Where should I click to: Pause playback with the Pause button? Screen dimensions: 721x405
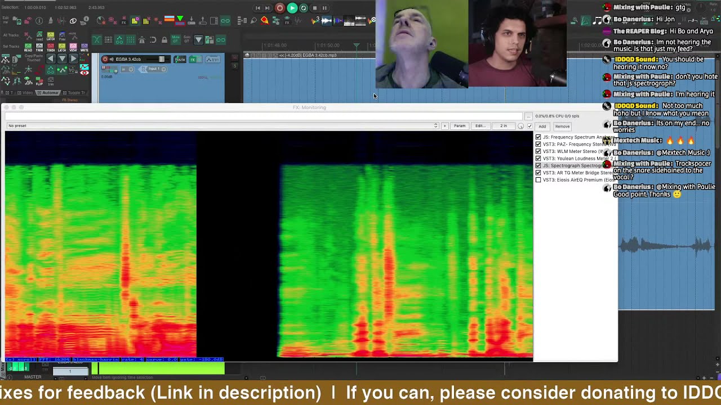tap(324, 8)
